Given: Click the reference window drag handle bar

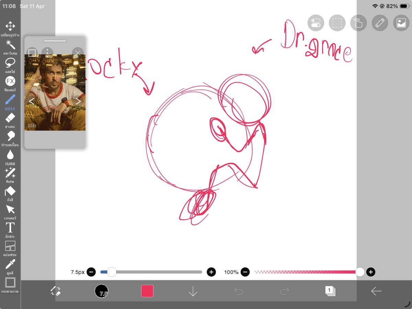Looking at the screenshot, I should point(55,41).
